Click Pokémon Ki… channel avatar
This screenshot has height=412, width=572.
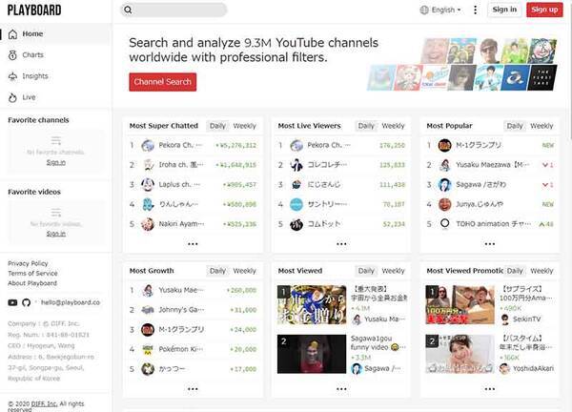coord(148,350)
